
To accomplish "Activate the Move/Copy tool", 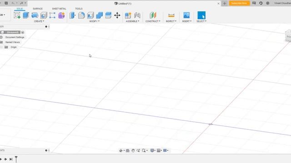I will [117, 15].
